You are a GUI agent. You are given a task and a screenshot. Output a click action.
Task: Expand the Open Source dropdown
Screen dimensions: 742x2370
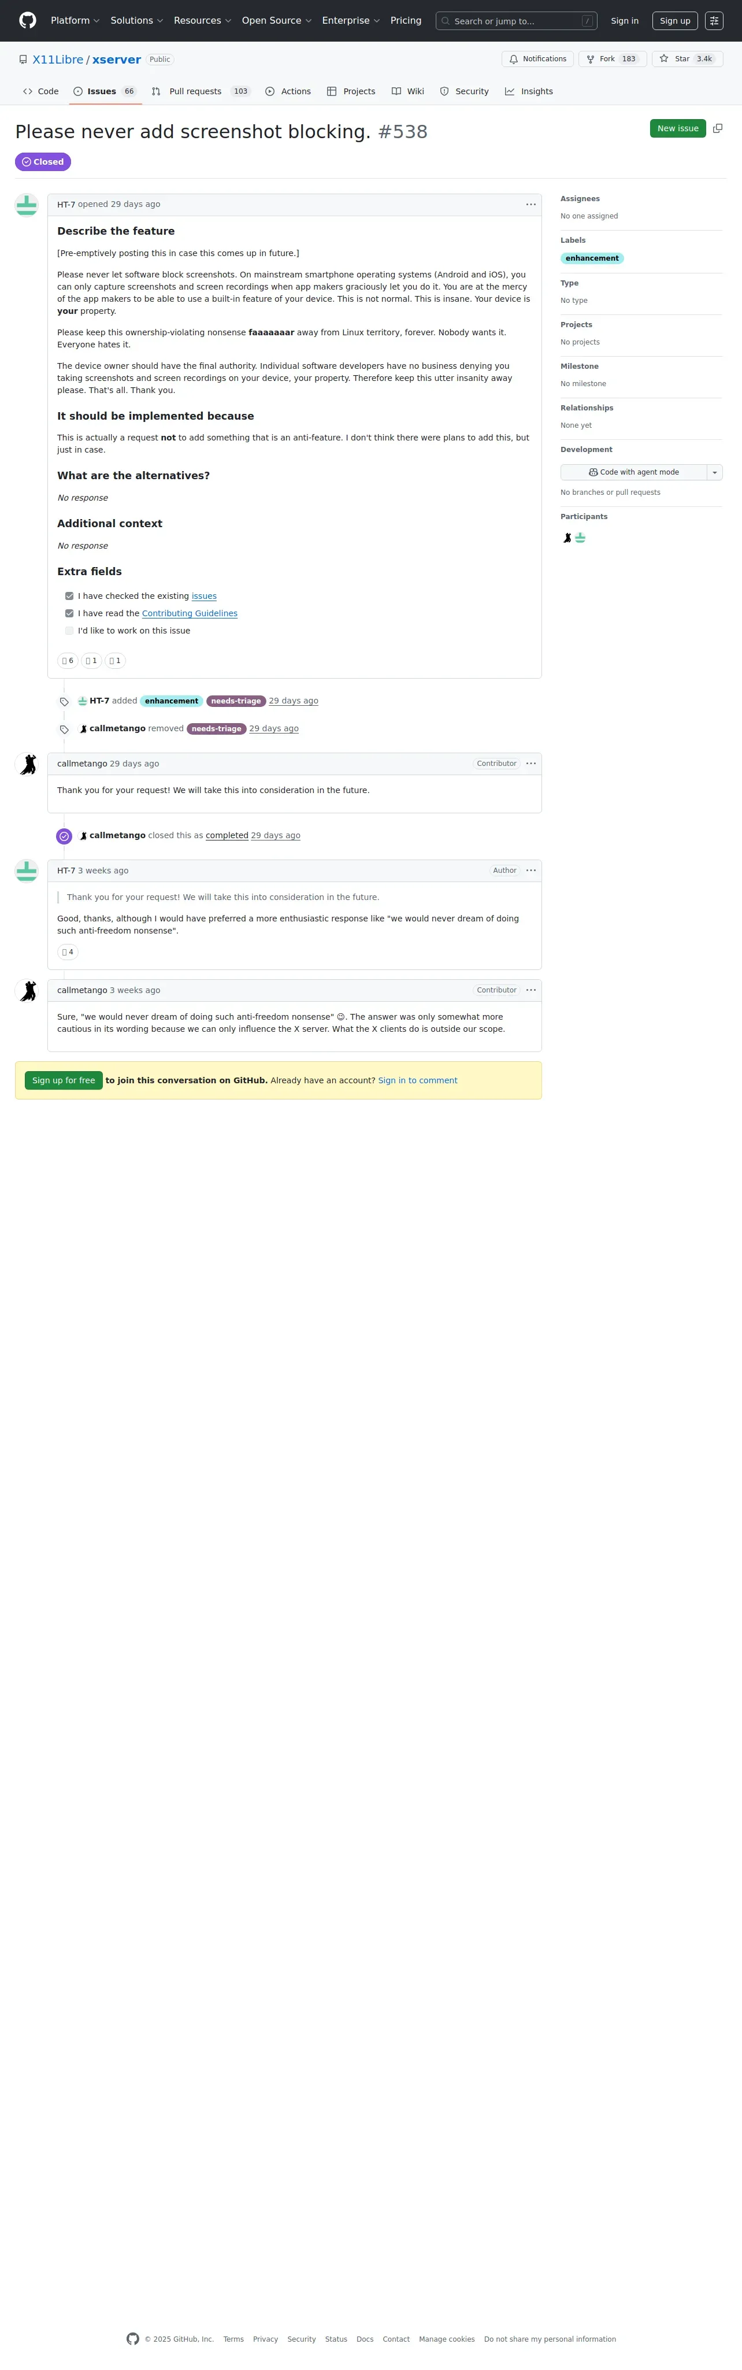pos(277,20)
